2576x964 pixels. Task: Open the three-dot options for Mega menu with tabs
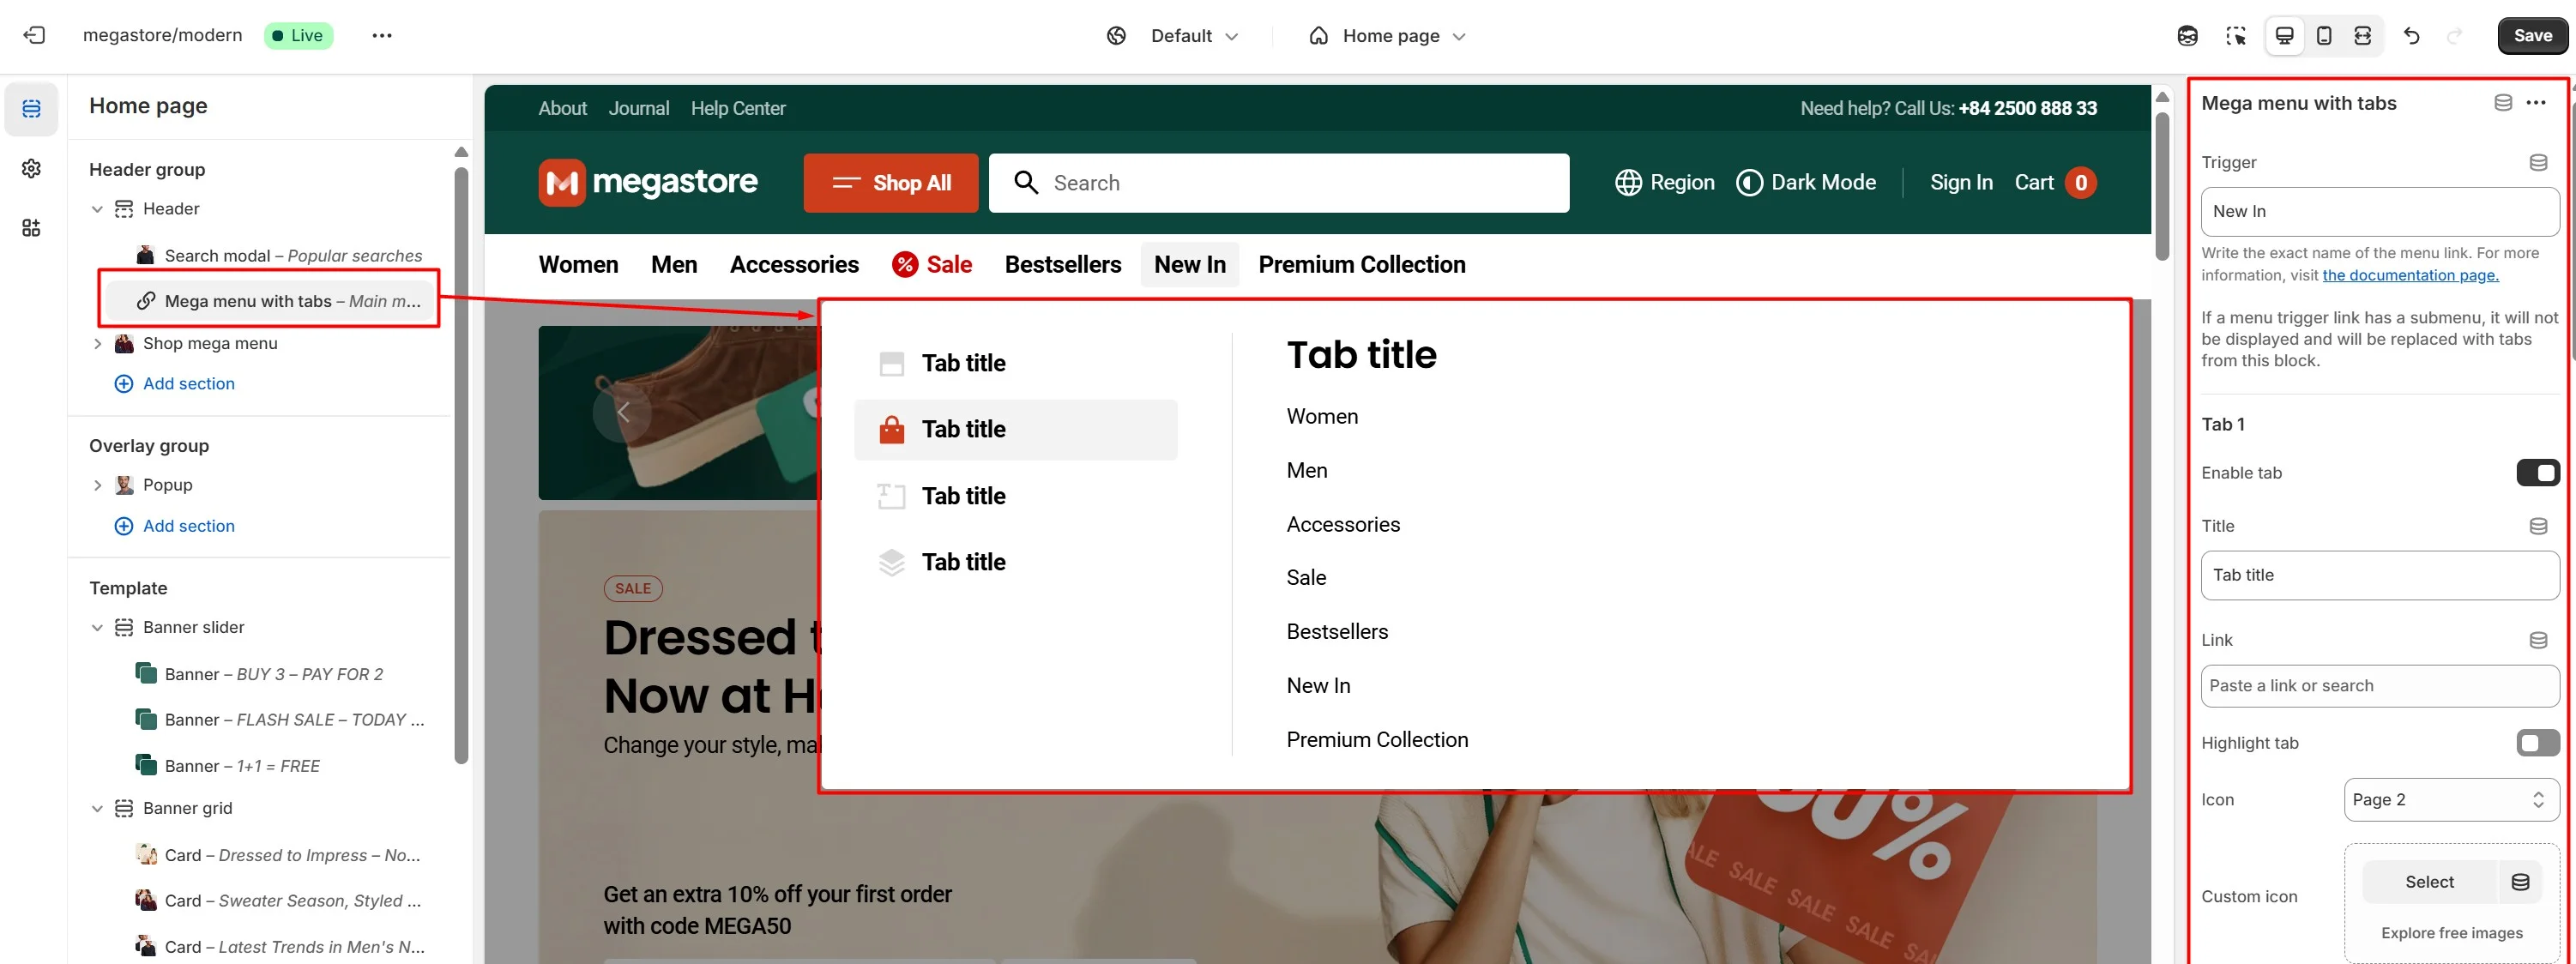click(2537, 102)
